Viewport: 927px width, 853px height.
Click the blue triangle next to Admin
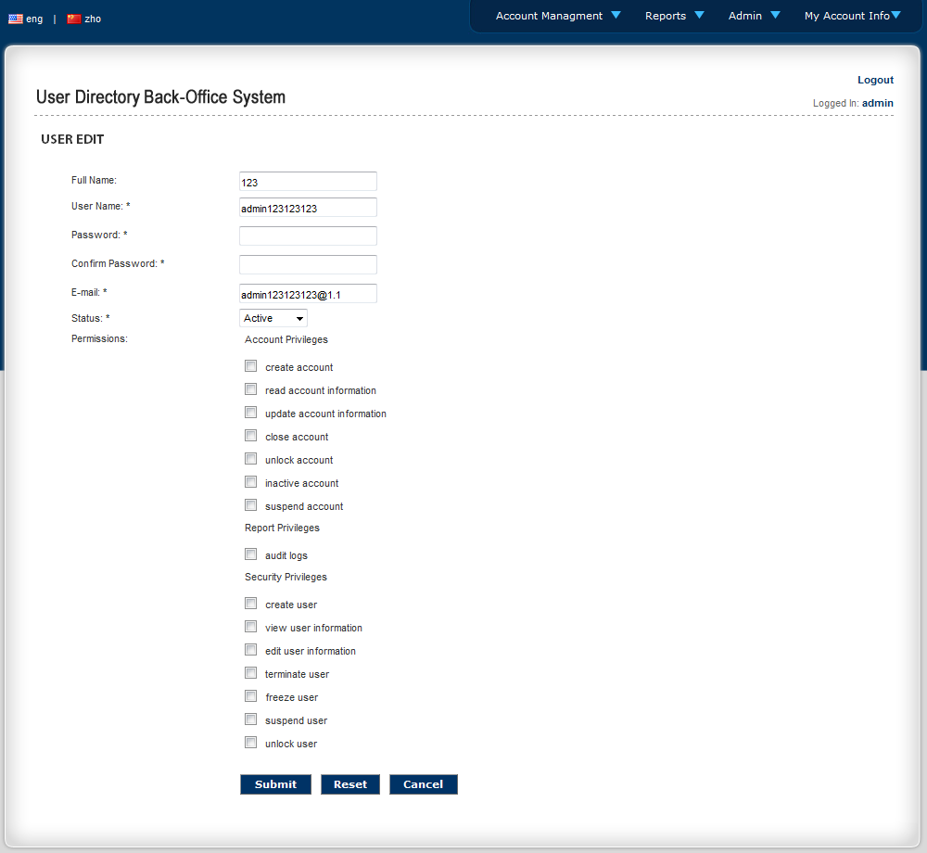pos(775,15)
